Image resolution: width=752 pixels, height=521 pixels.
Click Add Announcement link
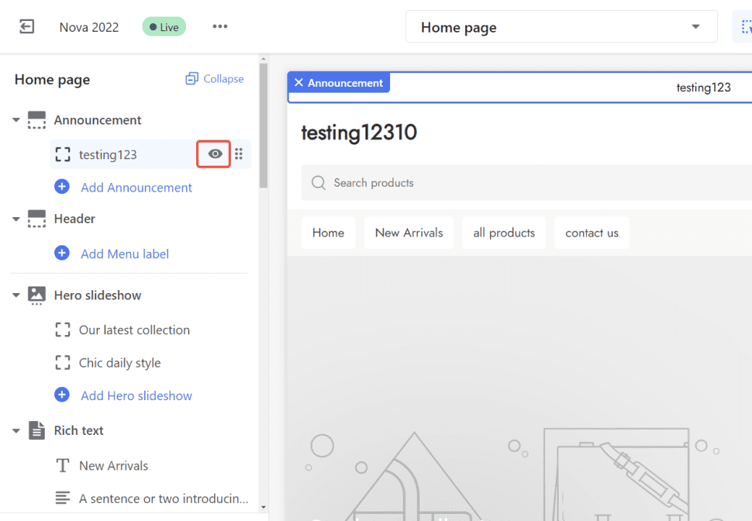pyautogui.click(x=136, y=187)
